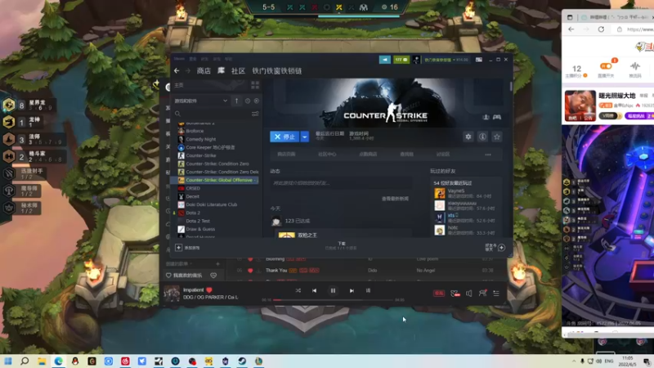Click the controller support icon on banner
This screenshot has height=368, width=654.
click(x=497, y=117)
